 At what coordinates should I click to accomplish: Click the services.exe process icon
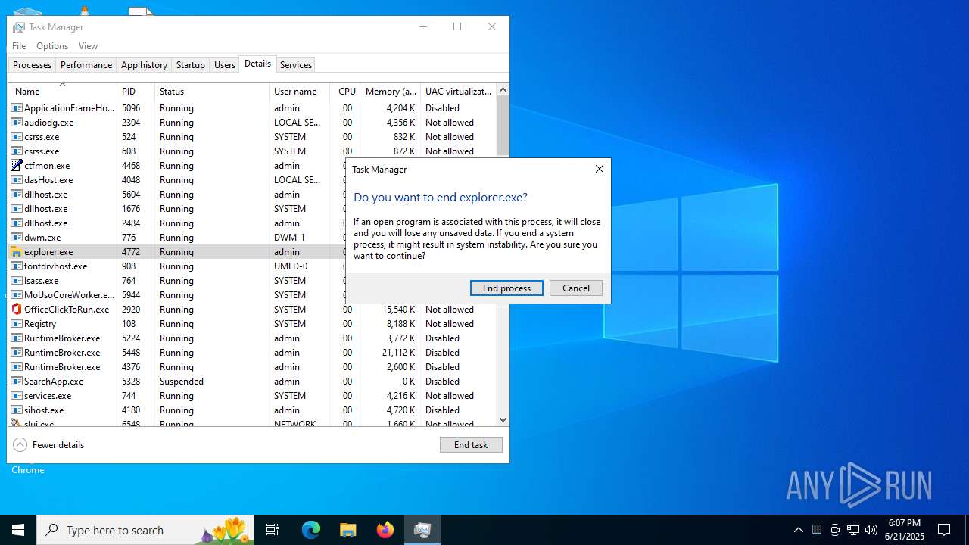(17, 396)
